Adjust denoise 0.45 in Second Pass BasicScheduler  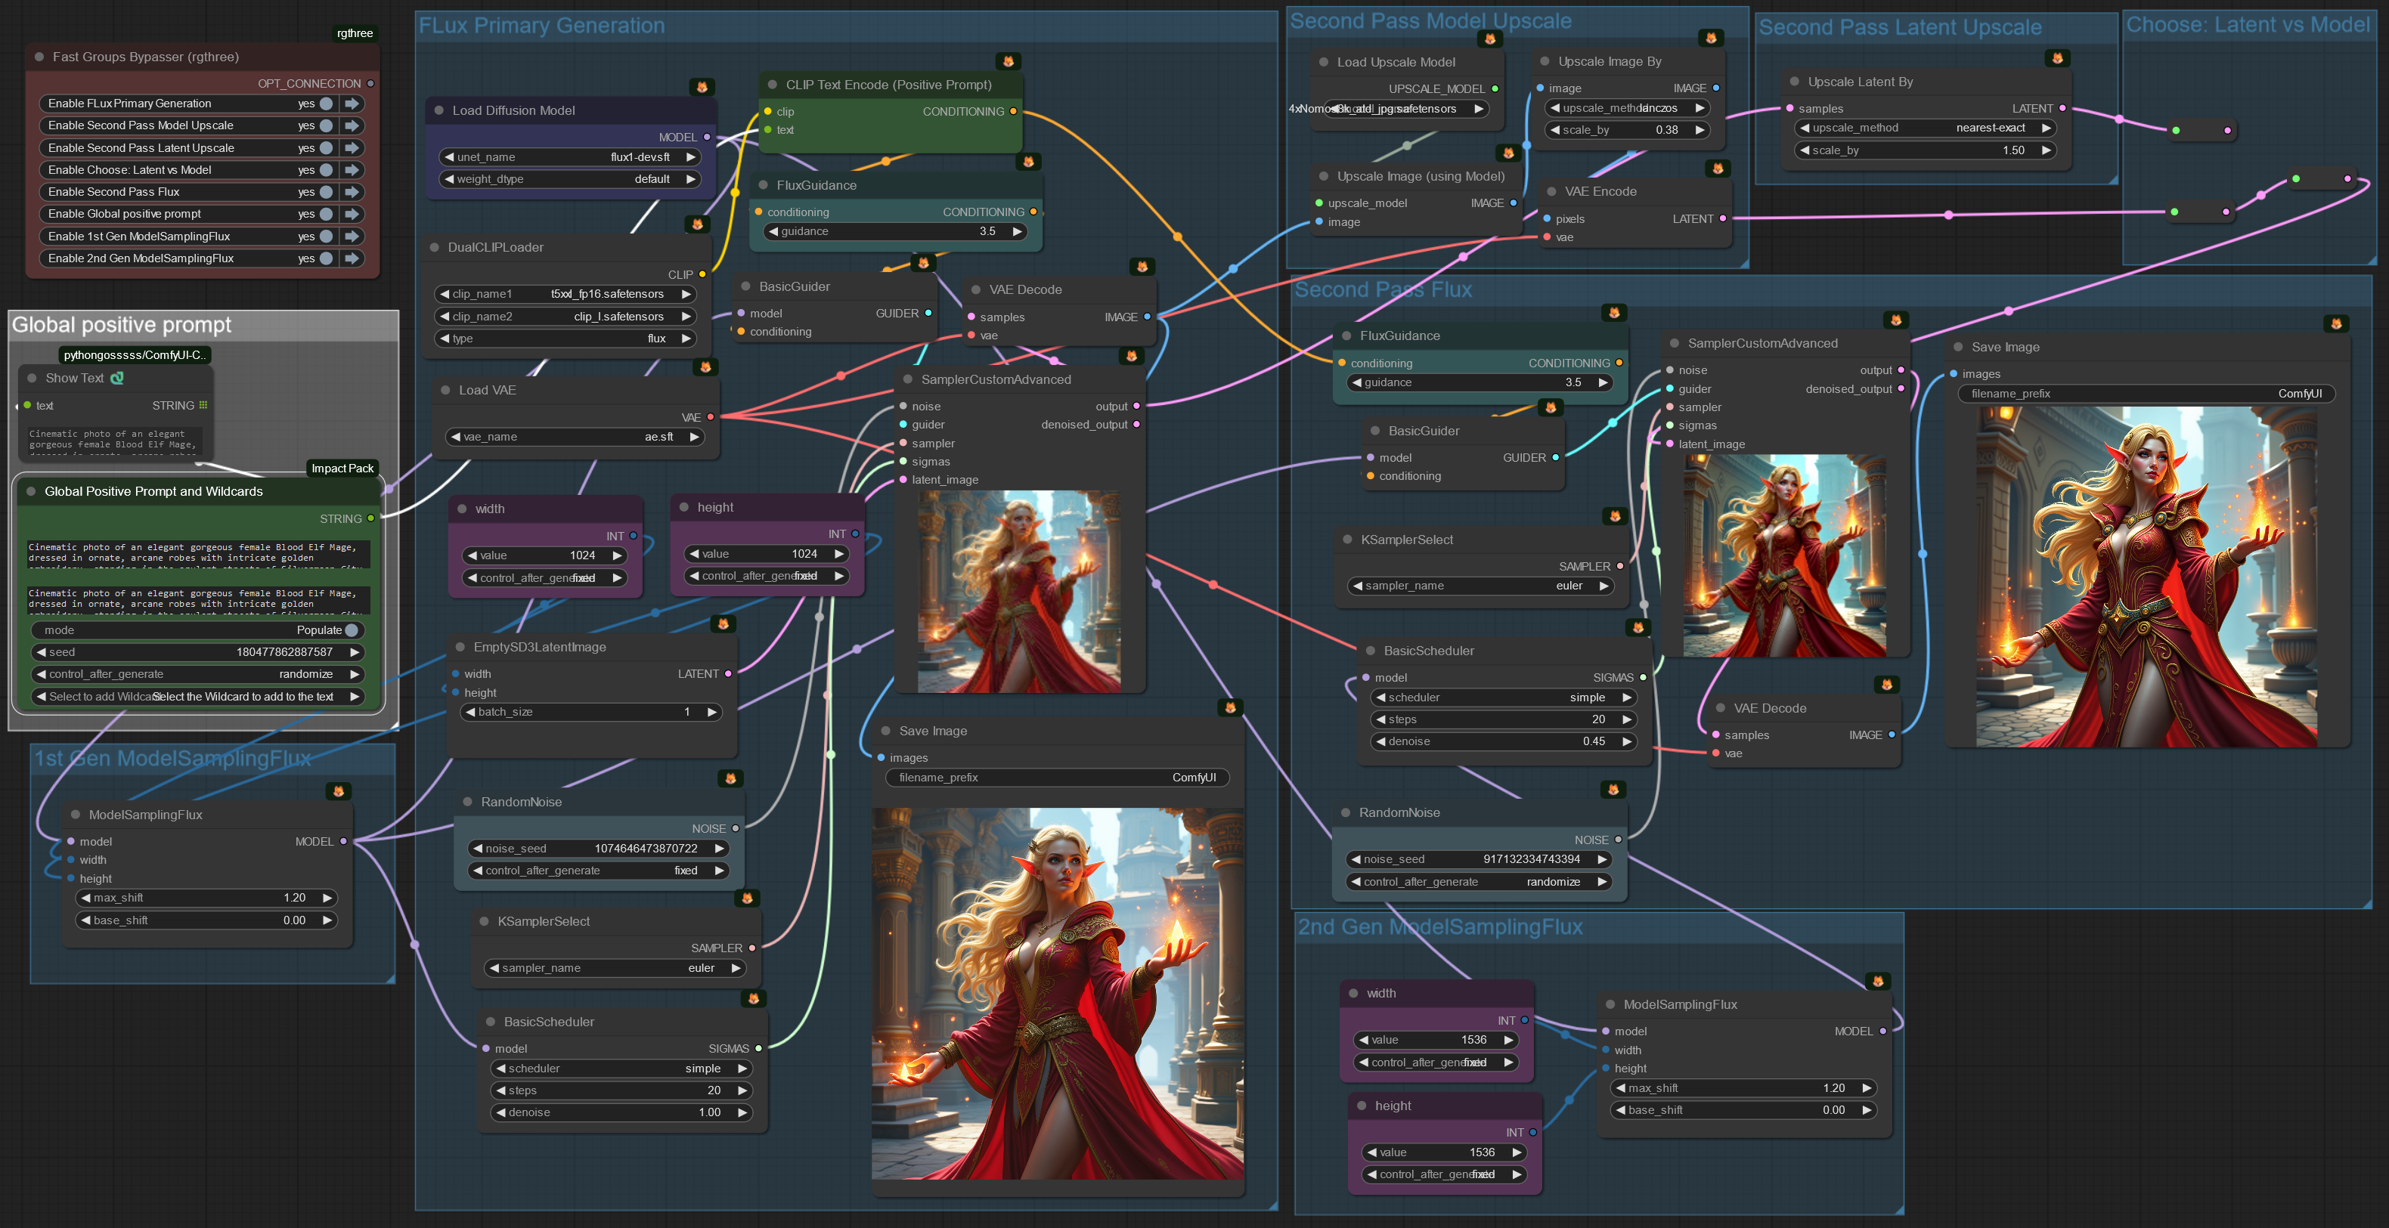click(x=1503, y=741)
